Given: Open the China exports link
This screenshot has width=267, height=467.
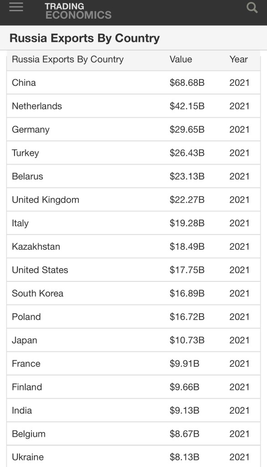Looking at the screenshot, I should [24, 83].
